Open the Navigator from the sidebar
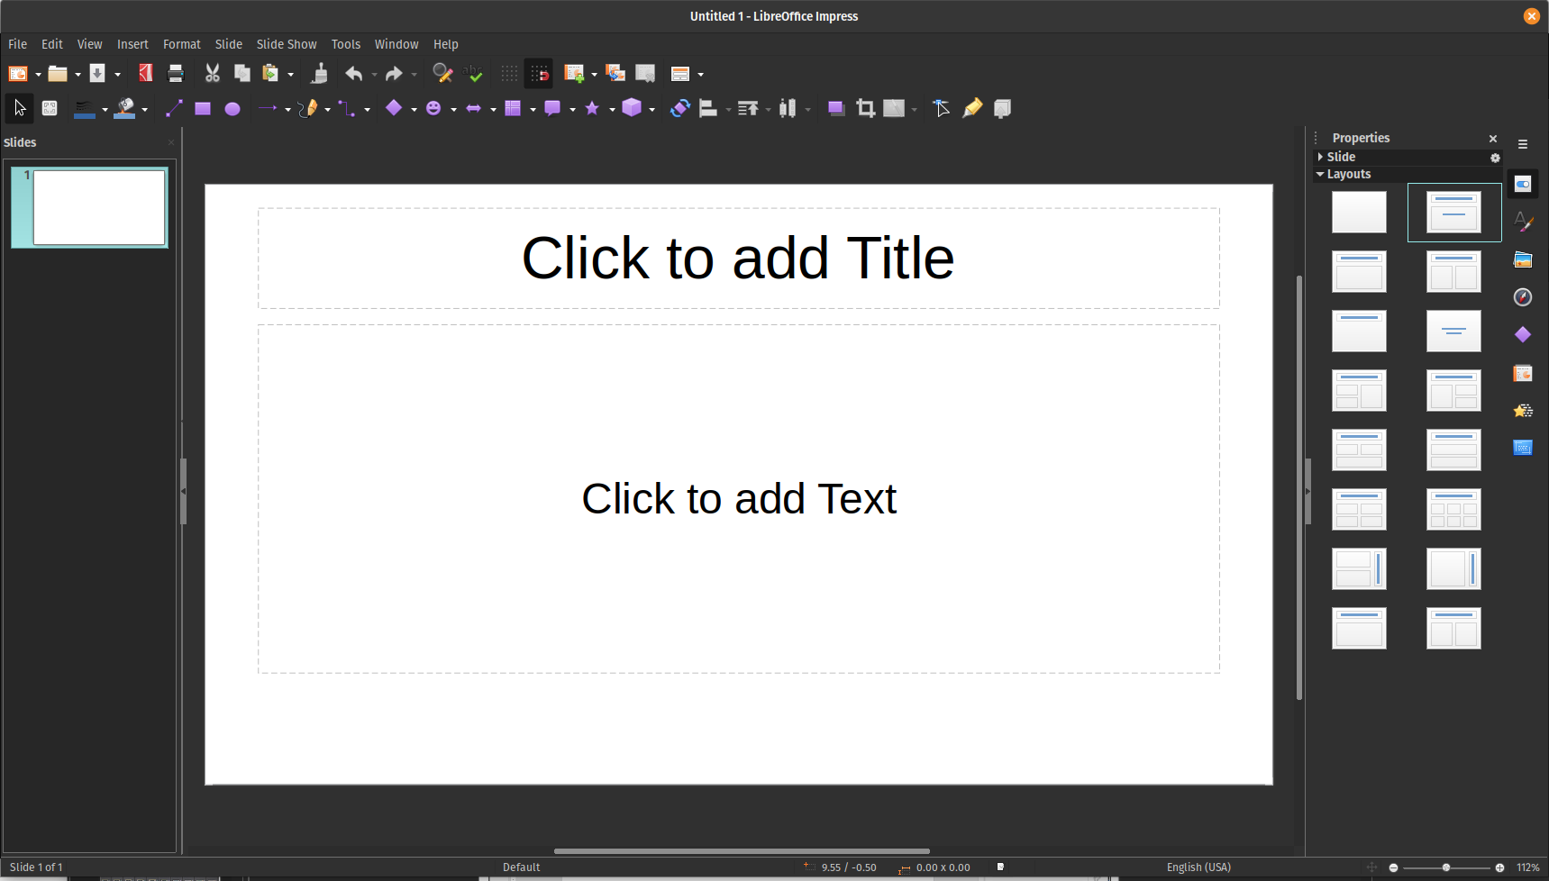The width and height of the screenshot is (1549, 881). pos(1523,297)
